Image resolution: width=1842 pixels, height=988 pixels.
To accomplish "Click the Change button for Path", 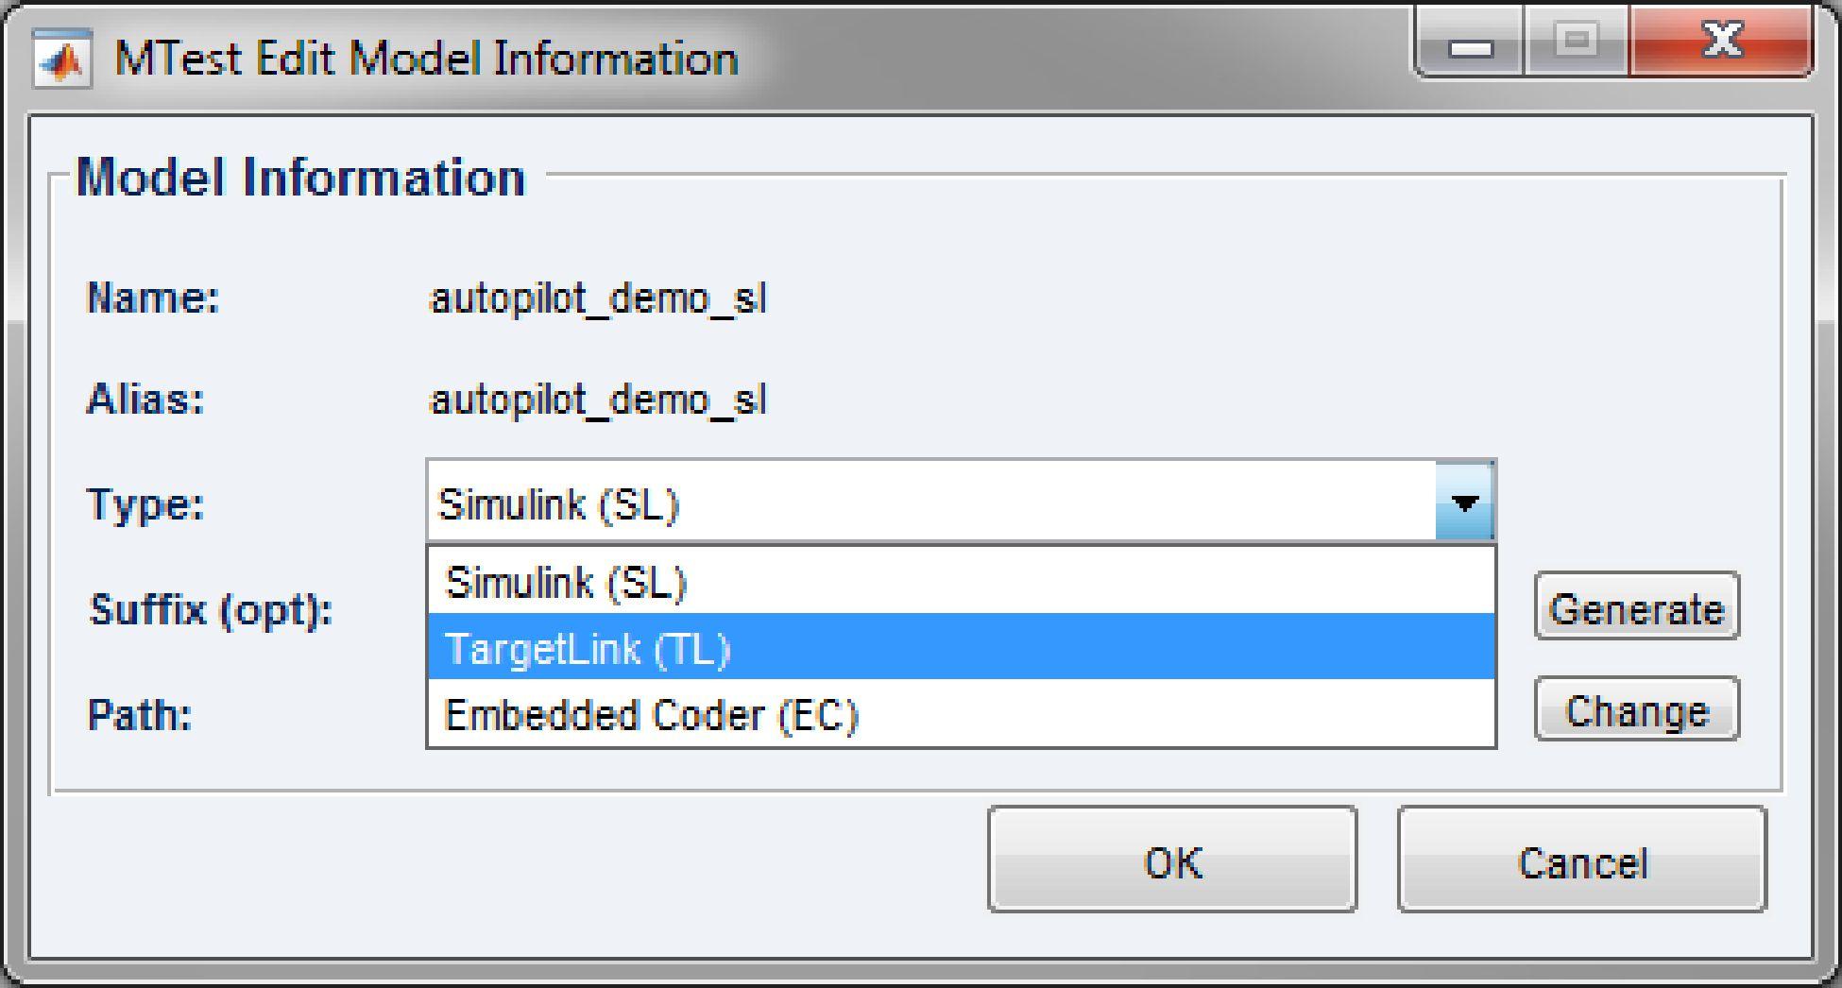I will (x=1638, y=710).
